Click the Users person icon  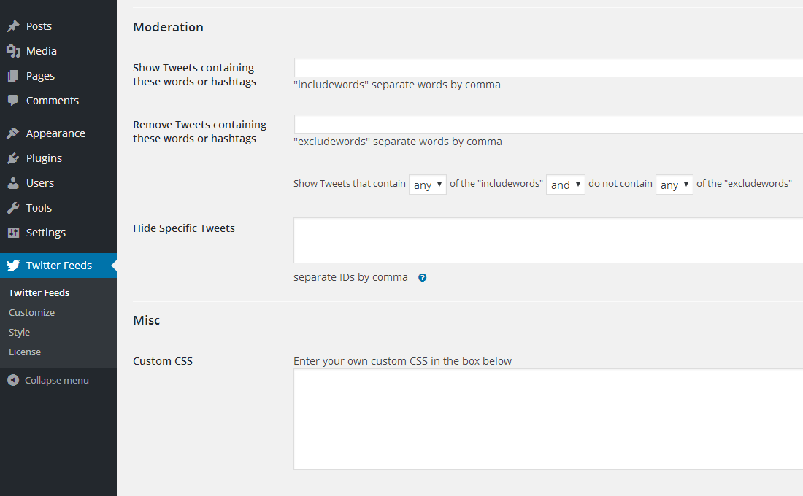tap(13, 183)
